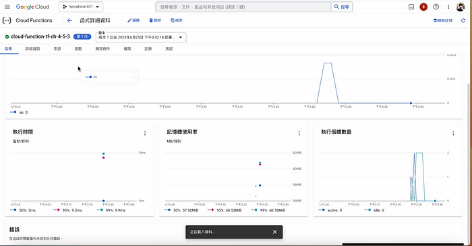Click the 執行時間 chart title

click(x=23, y=132)
